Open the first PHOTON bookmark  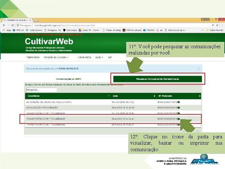pyautogui.click(x=18, y=30)
